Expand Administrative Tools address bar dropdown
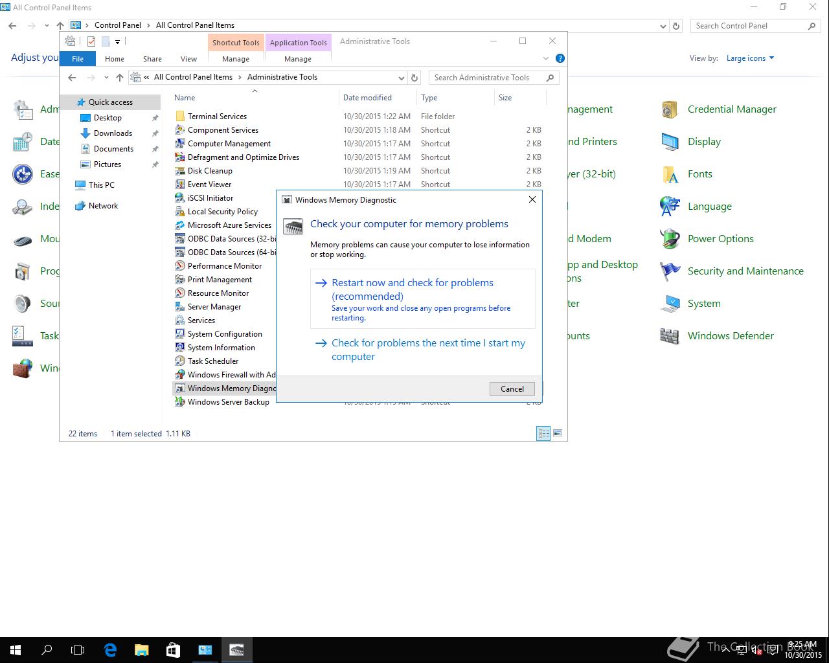The height and width of the screenshot is (663, 829). [x=402, y=78]
